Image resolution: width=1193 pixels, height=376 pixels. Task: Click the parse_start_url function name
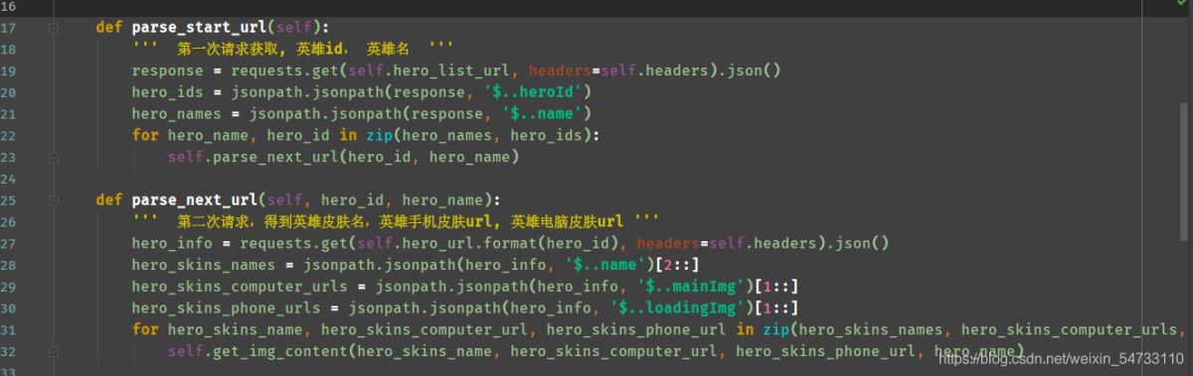tap(200, 27)
